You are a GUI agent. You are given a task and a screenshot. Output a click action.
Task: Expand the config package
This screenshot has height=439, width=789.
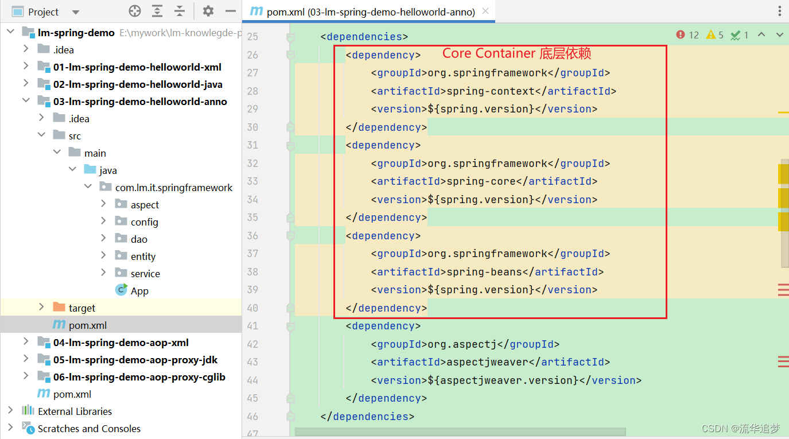point(103,222)
